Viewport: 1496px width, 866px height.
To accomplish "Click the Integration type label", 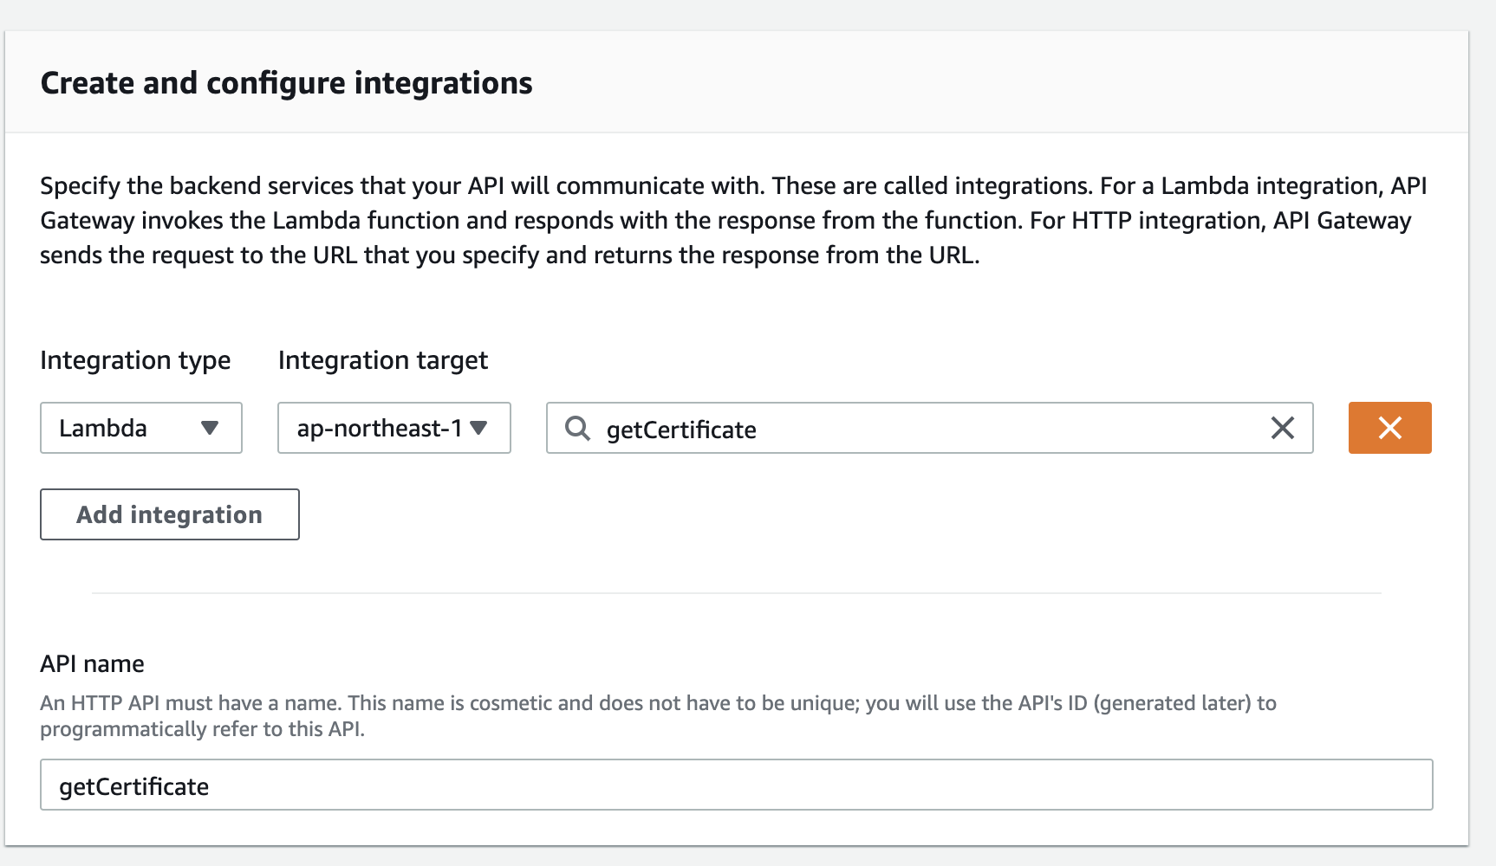I will click(135, 360).
